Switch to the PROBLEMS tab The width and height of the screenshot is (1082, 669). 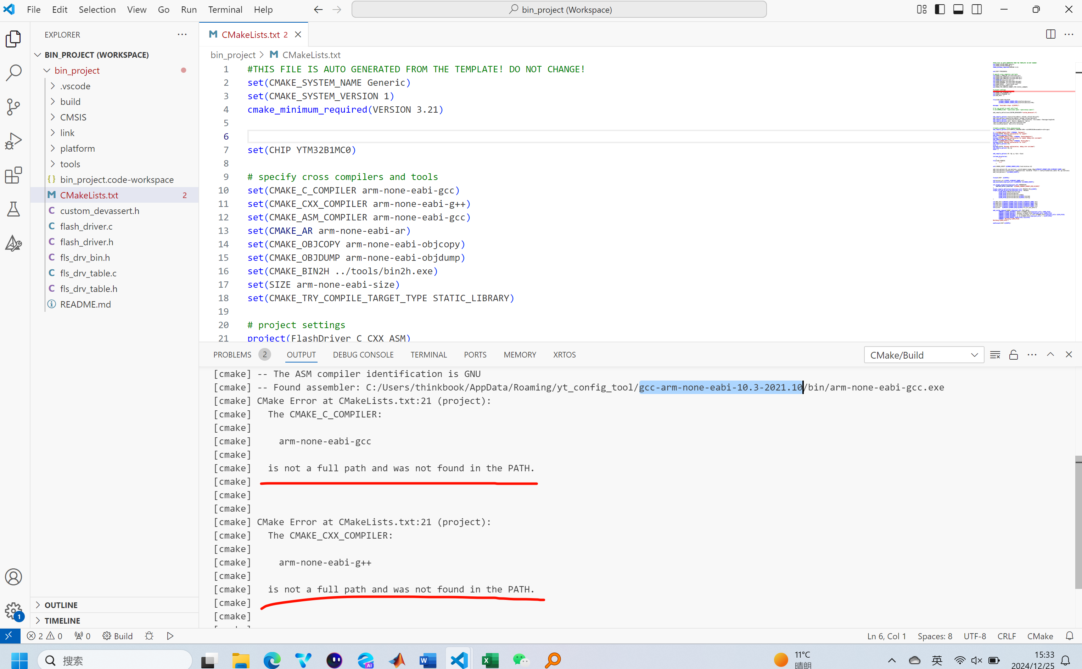232,355
